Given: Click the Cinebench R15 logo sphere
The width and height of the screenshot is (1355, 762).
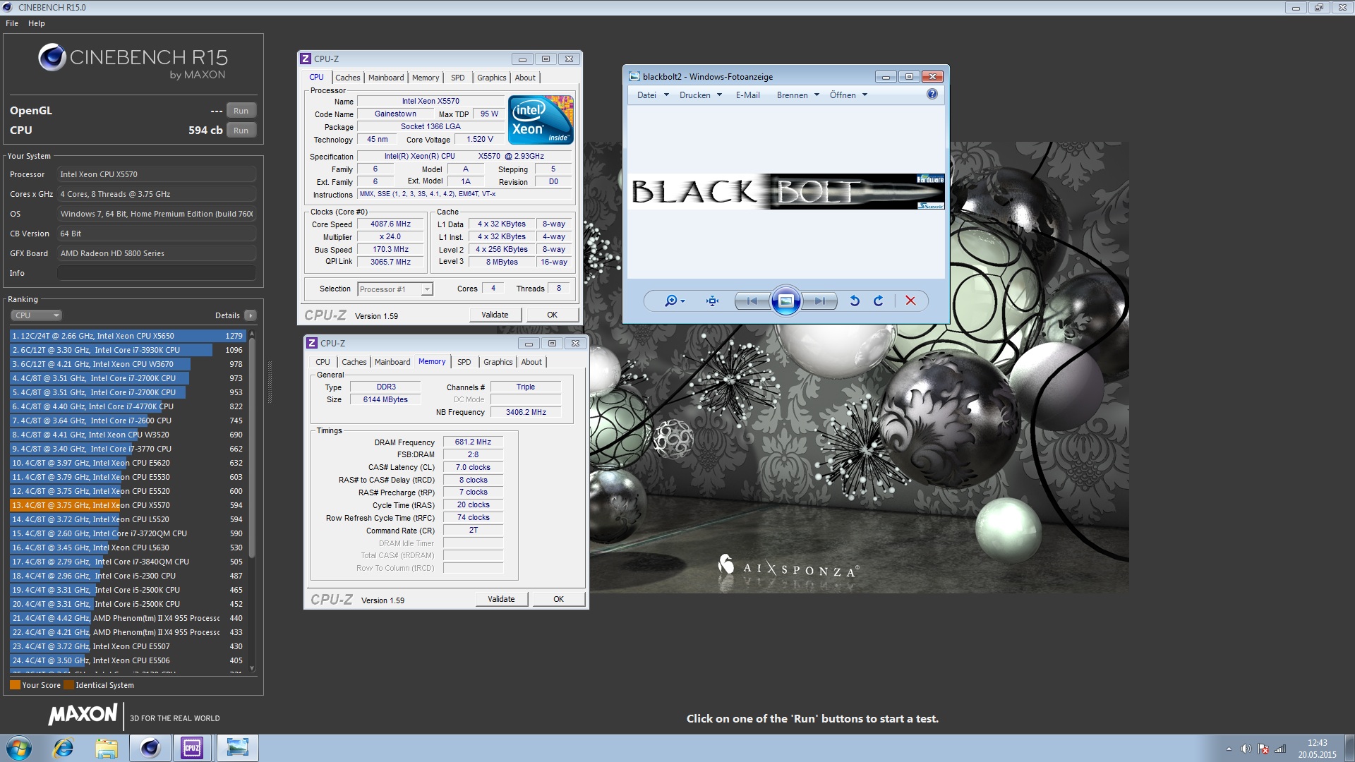Looking at the screenshot, I should [x=52, y=58].
